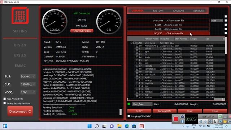Open Microsoft Store from taskbar
Viewport: 231px width, 130px height.
coord(134,126)
